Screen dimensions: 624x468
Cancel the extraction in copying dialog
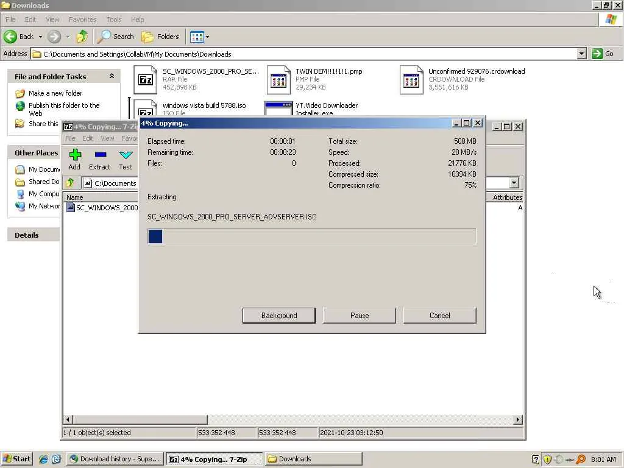(440, 315)
